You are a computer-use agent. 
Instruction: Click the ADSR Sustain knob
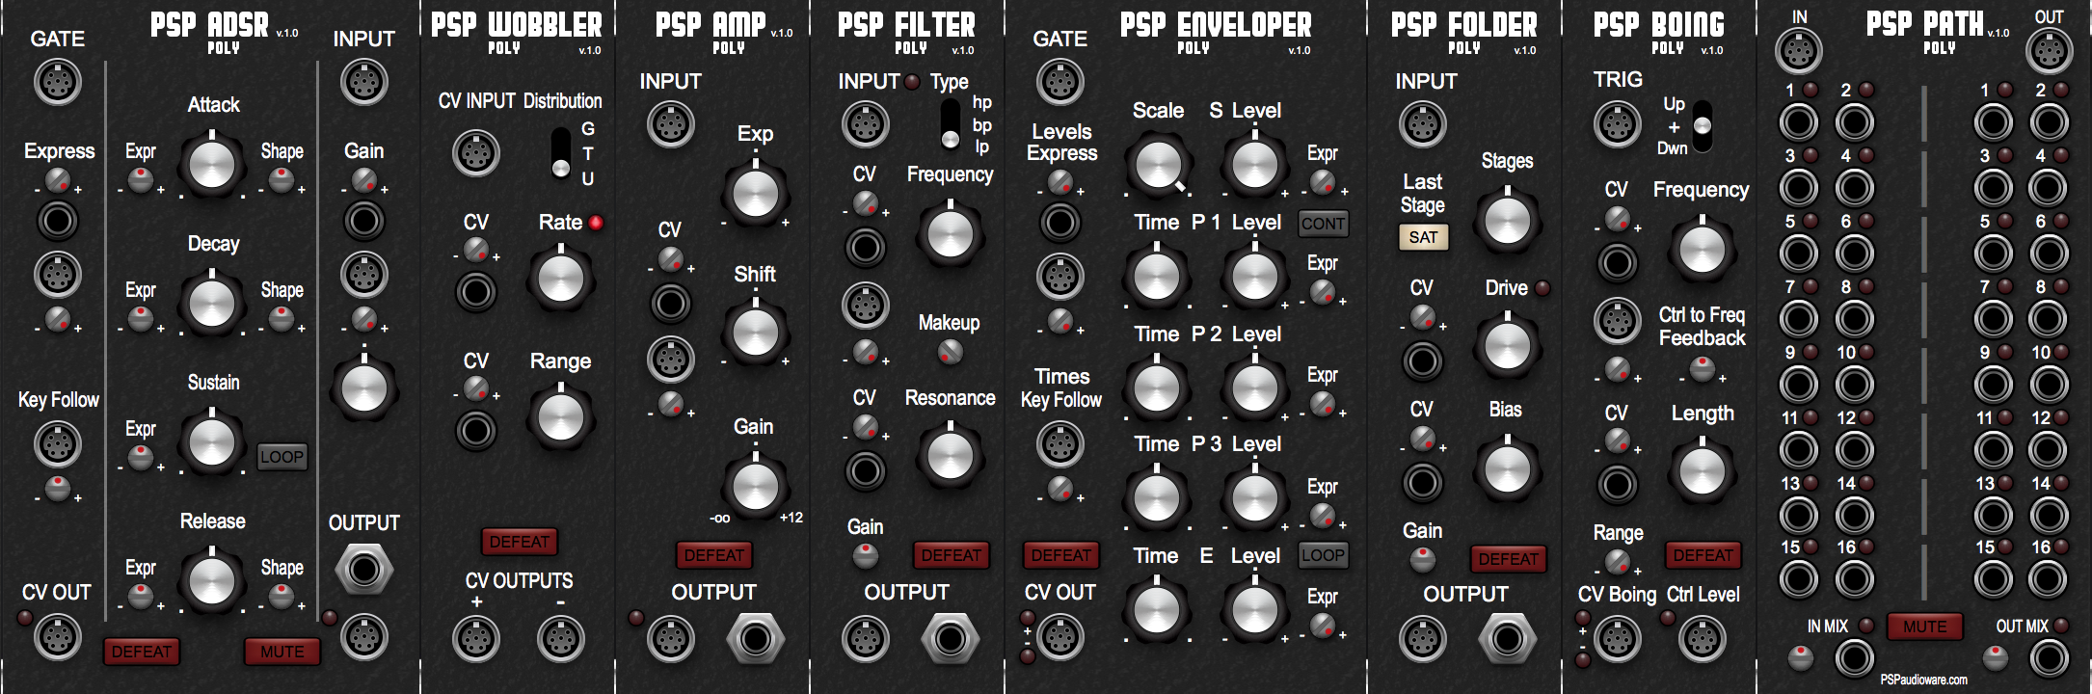pos(212,442)
